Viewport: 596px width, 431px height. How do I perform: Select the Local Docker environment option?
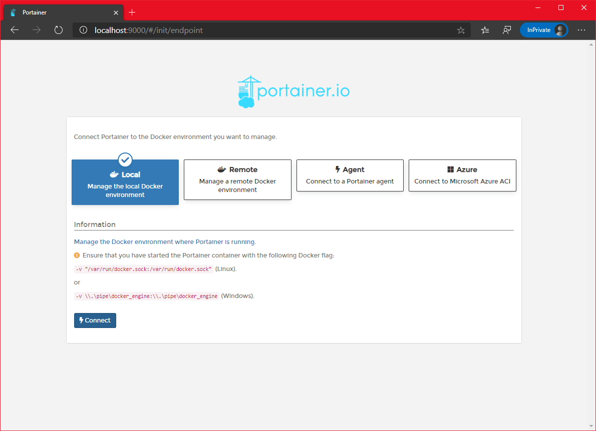tap(125, 182)
